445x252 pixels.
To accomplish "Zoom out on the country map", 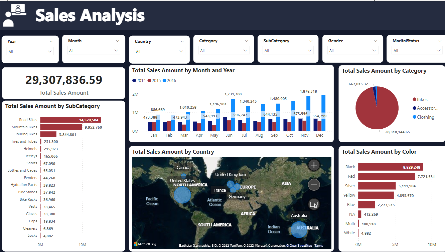I will click(314, 185).
